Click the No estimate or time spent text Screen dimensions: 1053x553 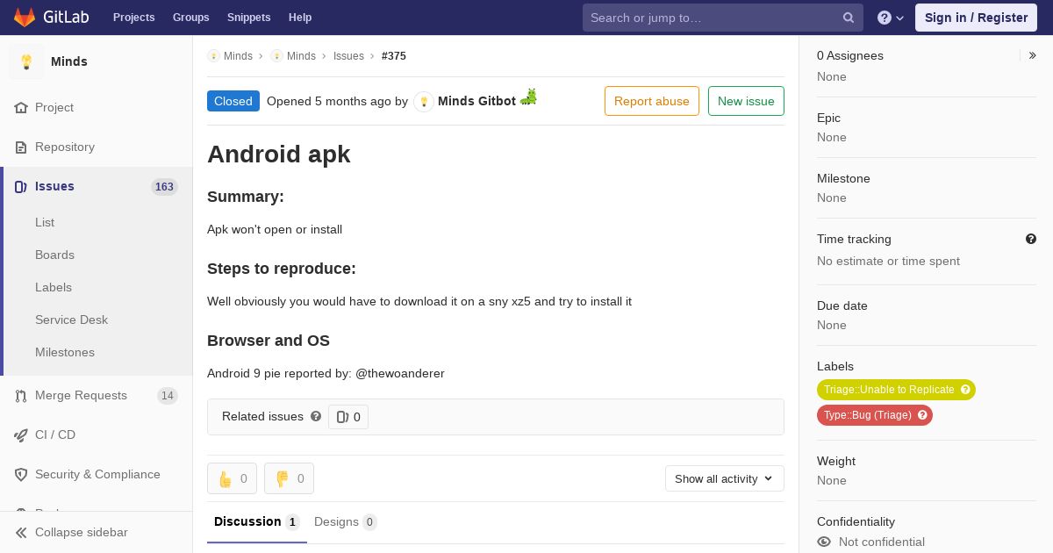click(x=888, y=262)
